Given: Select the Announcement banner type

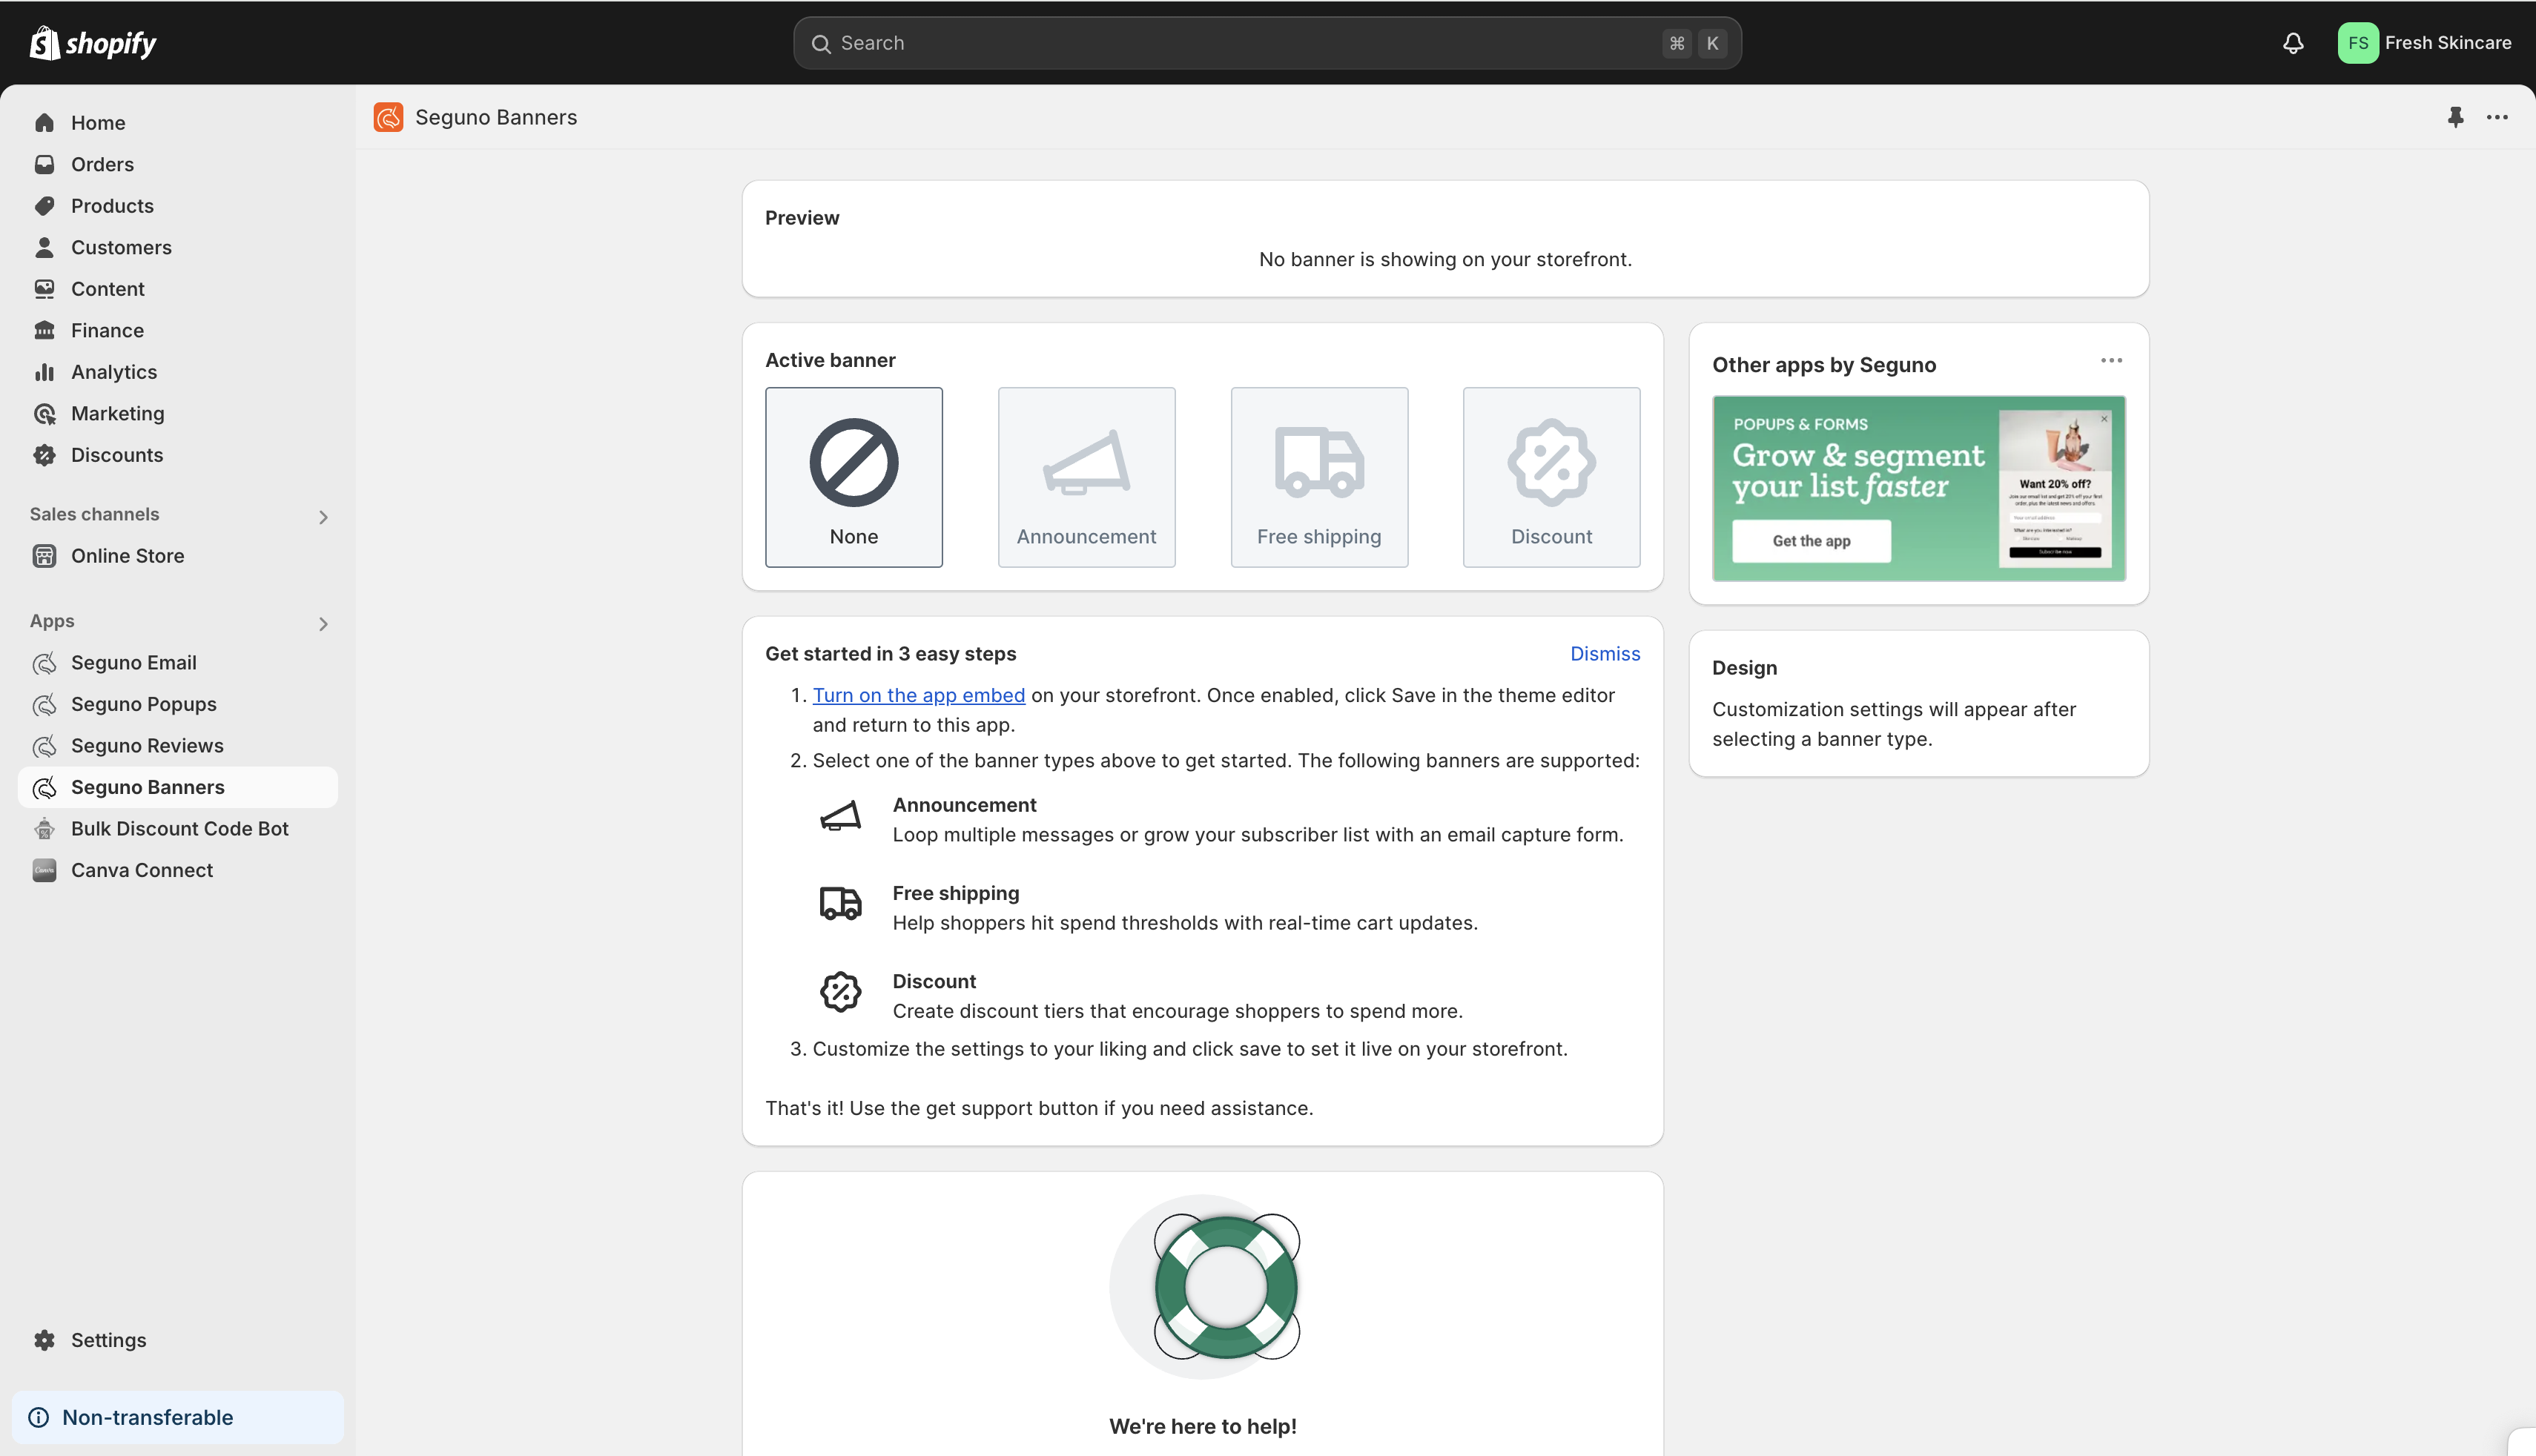Looking at the screenshot, I should 1086,477.
